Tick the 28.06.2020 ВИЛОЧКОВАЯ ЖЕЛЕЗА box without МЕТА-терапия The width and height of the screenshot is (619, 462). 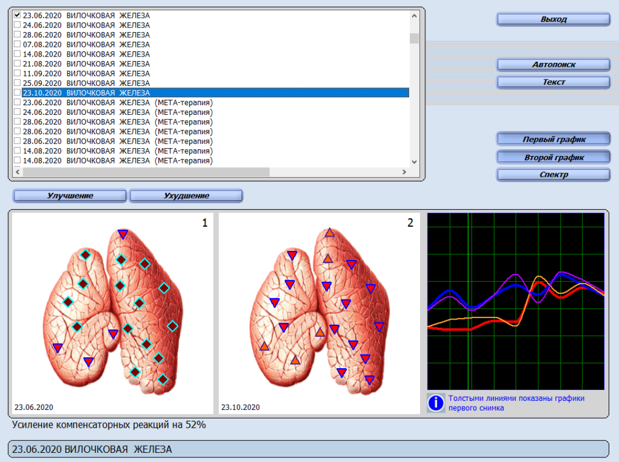click(x=17, y=34)
